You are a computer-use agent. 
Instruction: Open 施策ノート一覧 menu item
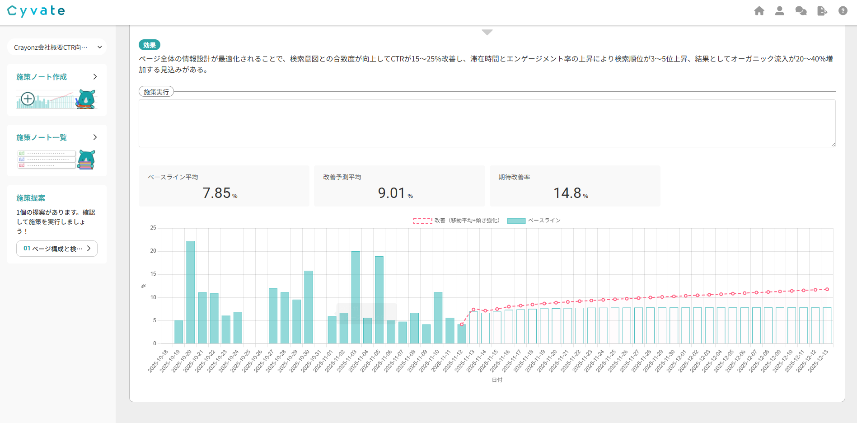(42, 137)
